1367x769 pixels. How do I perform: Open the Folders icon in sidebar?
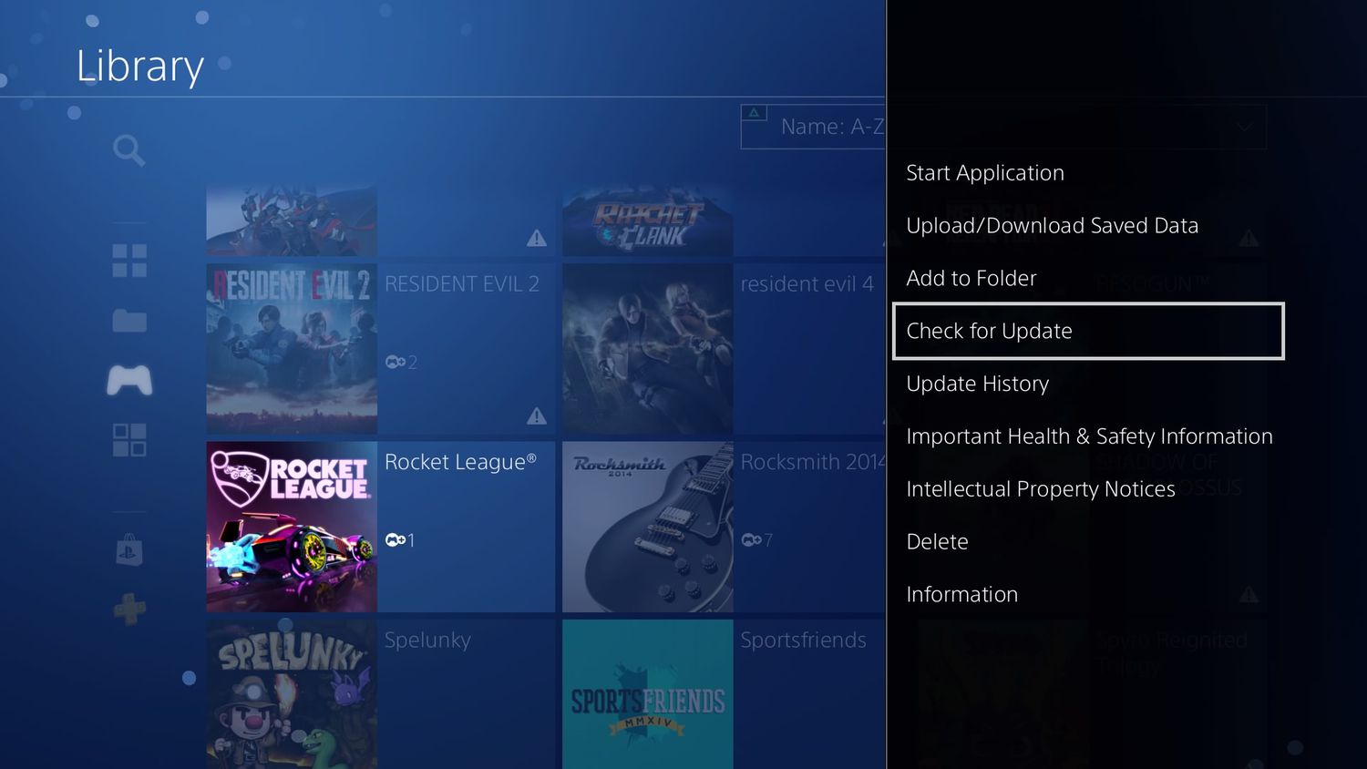click(129, 321)
